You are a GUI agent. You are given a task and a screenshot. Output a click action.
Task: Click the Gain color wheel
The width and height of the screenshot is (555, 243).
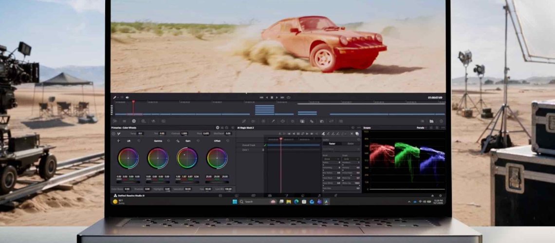click(x=187, y=158)
